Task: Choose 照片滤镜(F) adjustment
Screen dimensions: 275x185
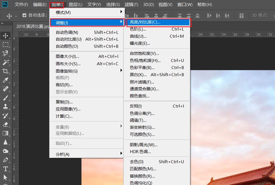Action: [157, 82]
